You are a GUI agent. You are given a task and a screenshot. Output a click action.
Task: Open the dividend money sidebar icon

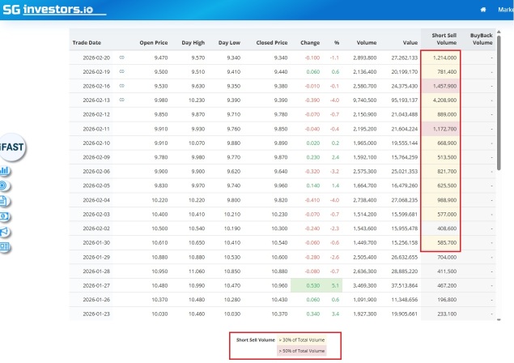[5, 216]
